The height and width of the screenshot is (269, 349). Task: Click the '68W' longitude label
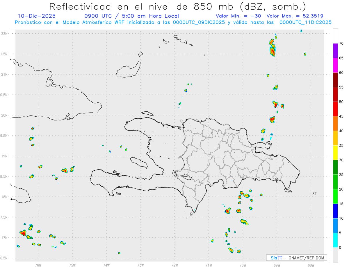click(311, 265)
